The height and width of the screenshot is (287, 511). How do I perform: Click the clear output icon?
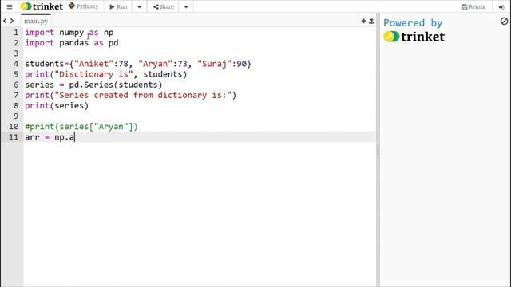click(504, 22)
